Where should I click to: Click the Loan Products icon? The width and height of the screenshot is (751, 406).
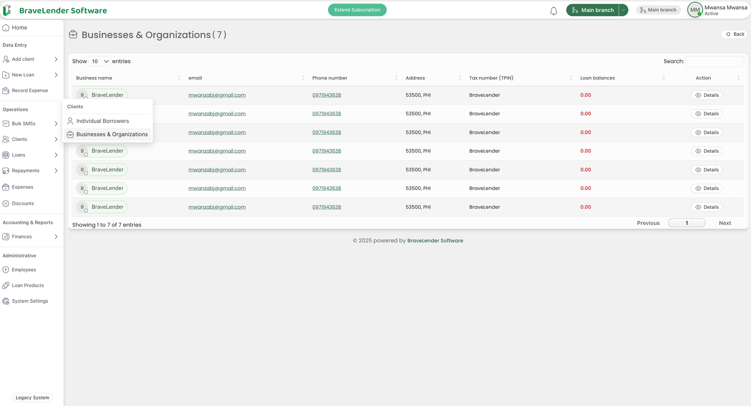[x=6, y=285]
